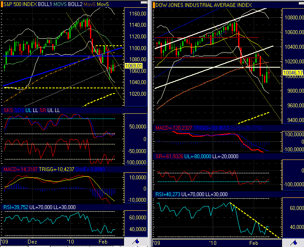The image size is (304, 247).
Task: Click the Feb label on S&P time axis
Action: tap(103, 242)
